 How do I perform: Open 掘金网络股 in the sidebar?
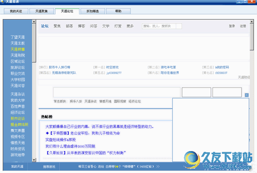[19, 124]
